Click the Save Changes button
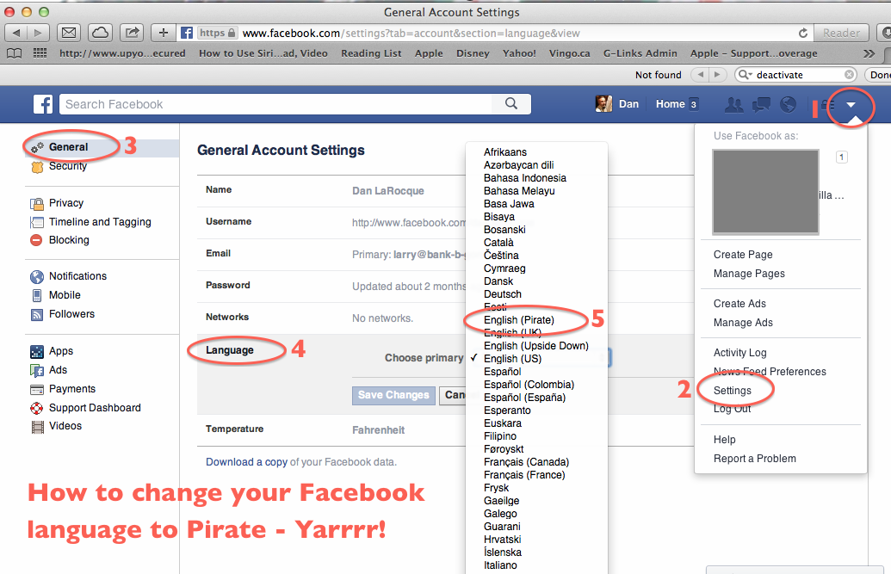 point(393,395)
